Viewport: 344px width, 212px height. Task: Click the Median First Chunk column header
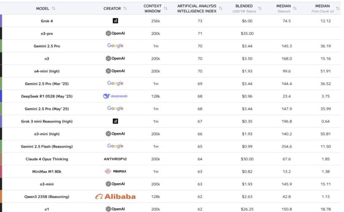[323, 8]
